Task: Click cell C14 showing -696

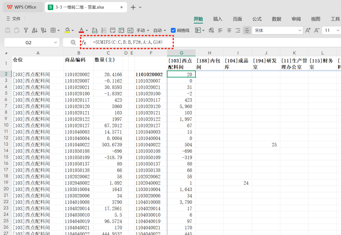Action: tap(108, 151)
